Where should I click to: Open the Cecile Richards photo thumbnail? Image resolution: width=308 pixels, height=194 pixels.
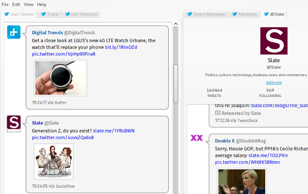pyautogui.click(x=242, y=181)
